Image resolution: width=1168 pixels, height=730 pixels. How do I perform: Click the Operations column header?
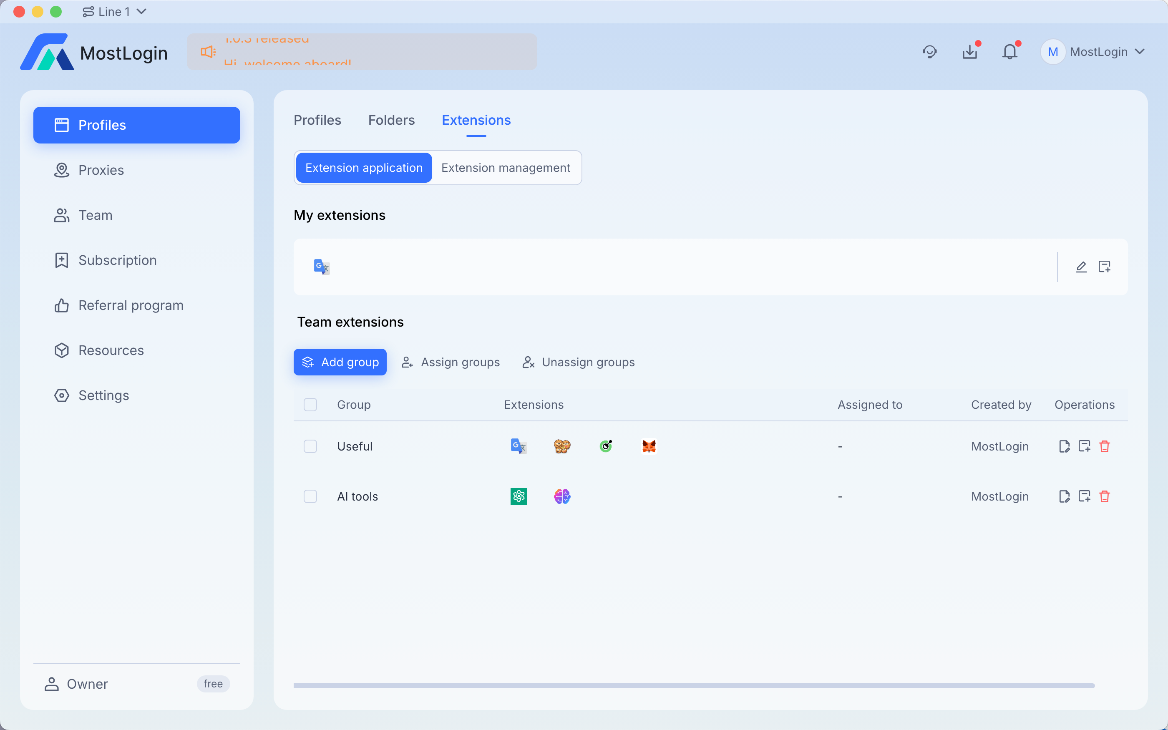tap(1085, 405)
